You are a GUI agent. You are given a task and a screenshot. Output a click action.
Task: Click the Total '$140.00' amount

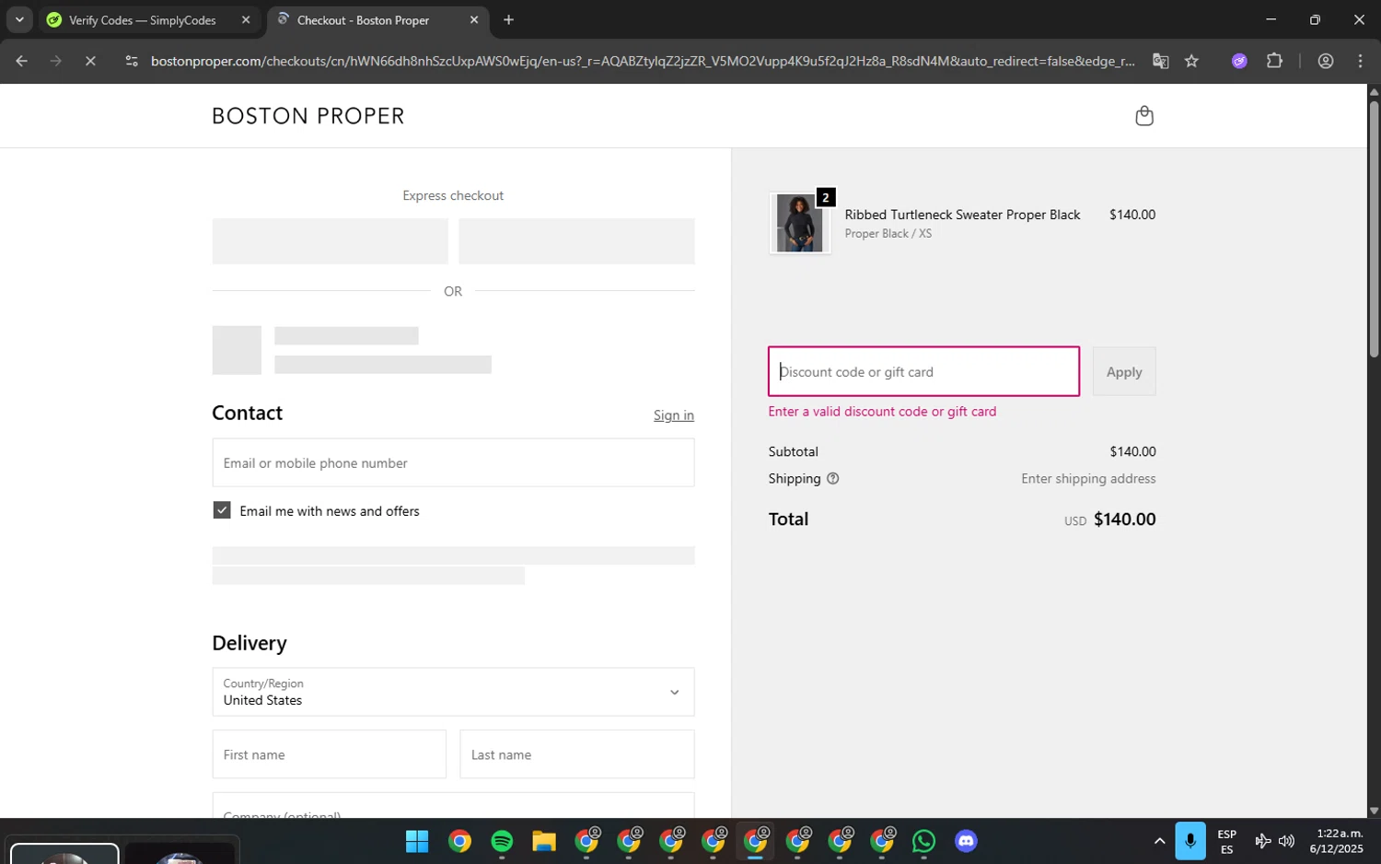1124,520
